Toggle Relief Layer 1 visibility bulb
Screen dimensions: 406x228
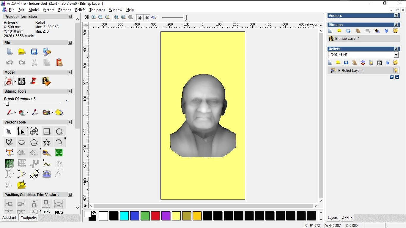[396, 70]
